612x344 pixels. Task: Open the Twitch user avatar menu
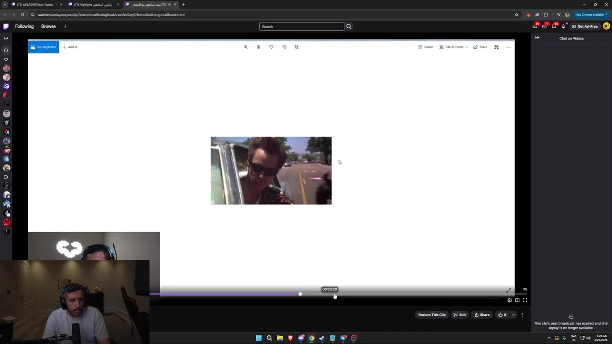[x=606, y=26]
